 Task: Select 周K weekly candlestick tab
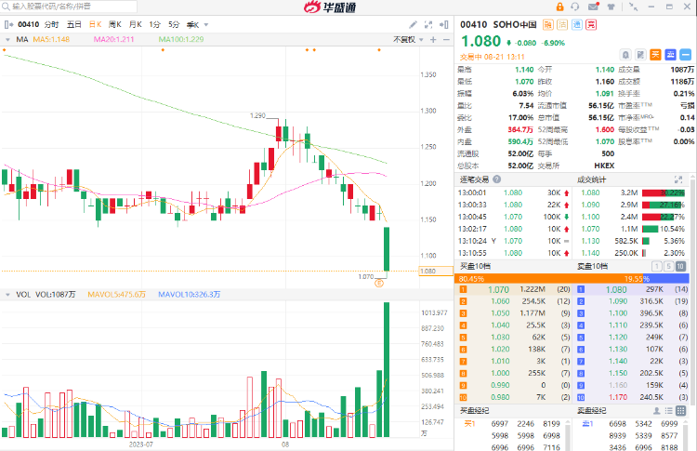[114, 24]
